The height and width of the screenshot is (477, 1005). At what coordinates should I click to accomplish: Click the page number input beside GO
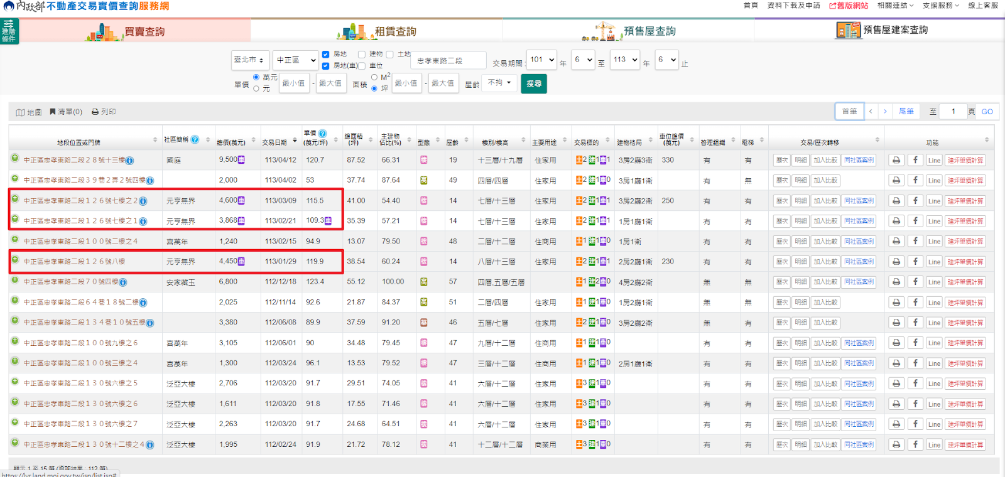click(x=953, y=111)
